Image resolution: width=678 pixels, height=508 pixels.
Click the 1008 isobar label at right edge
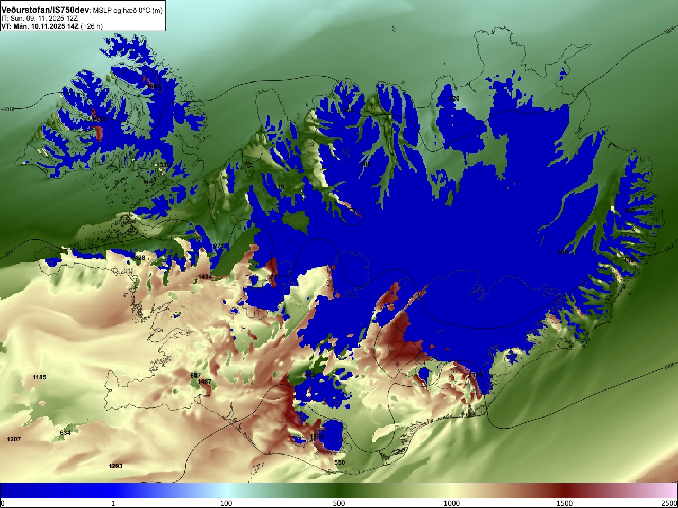click(x=669, y=366)
